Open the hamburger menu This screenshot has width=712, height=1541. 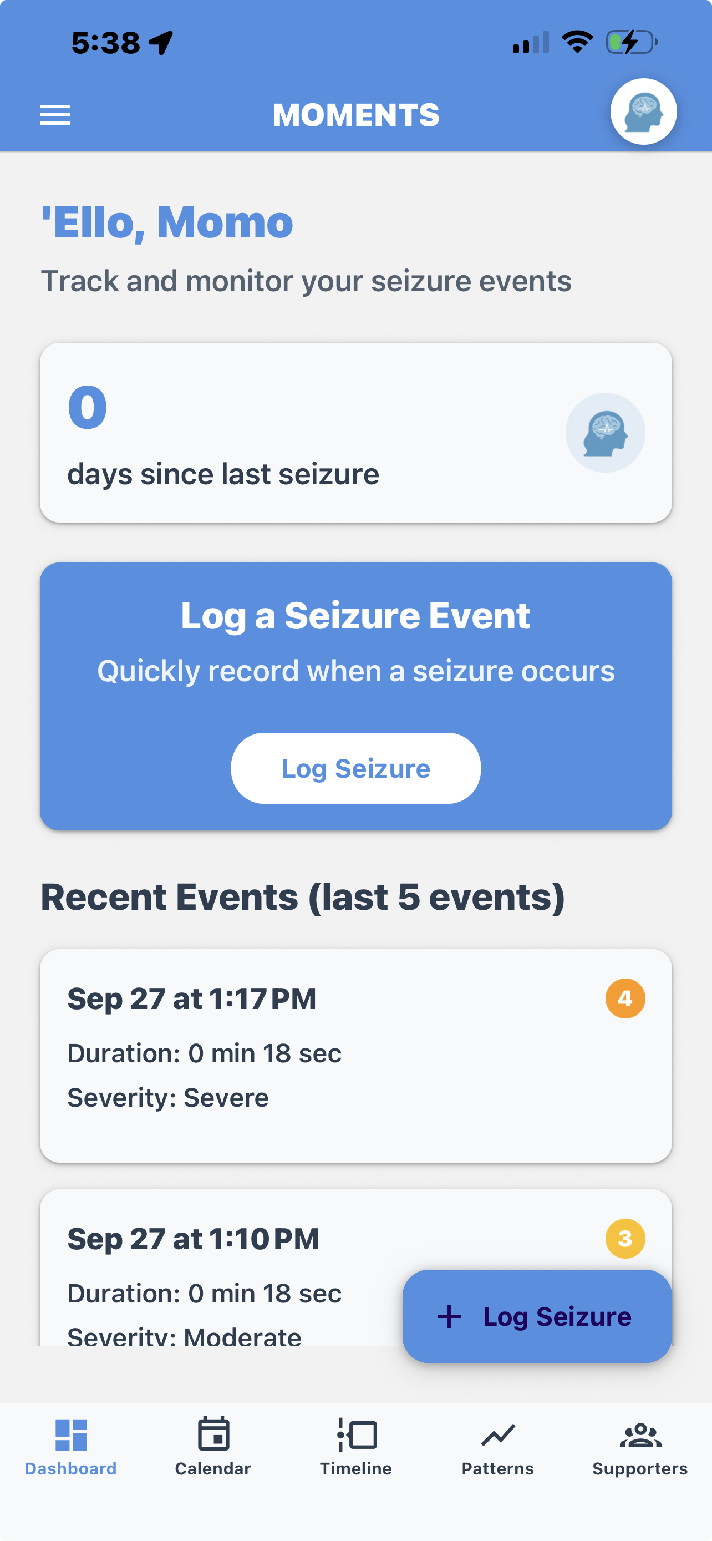pos(55,115)
